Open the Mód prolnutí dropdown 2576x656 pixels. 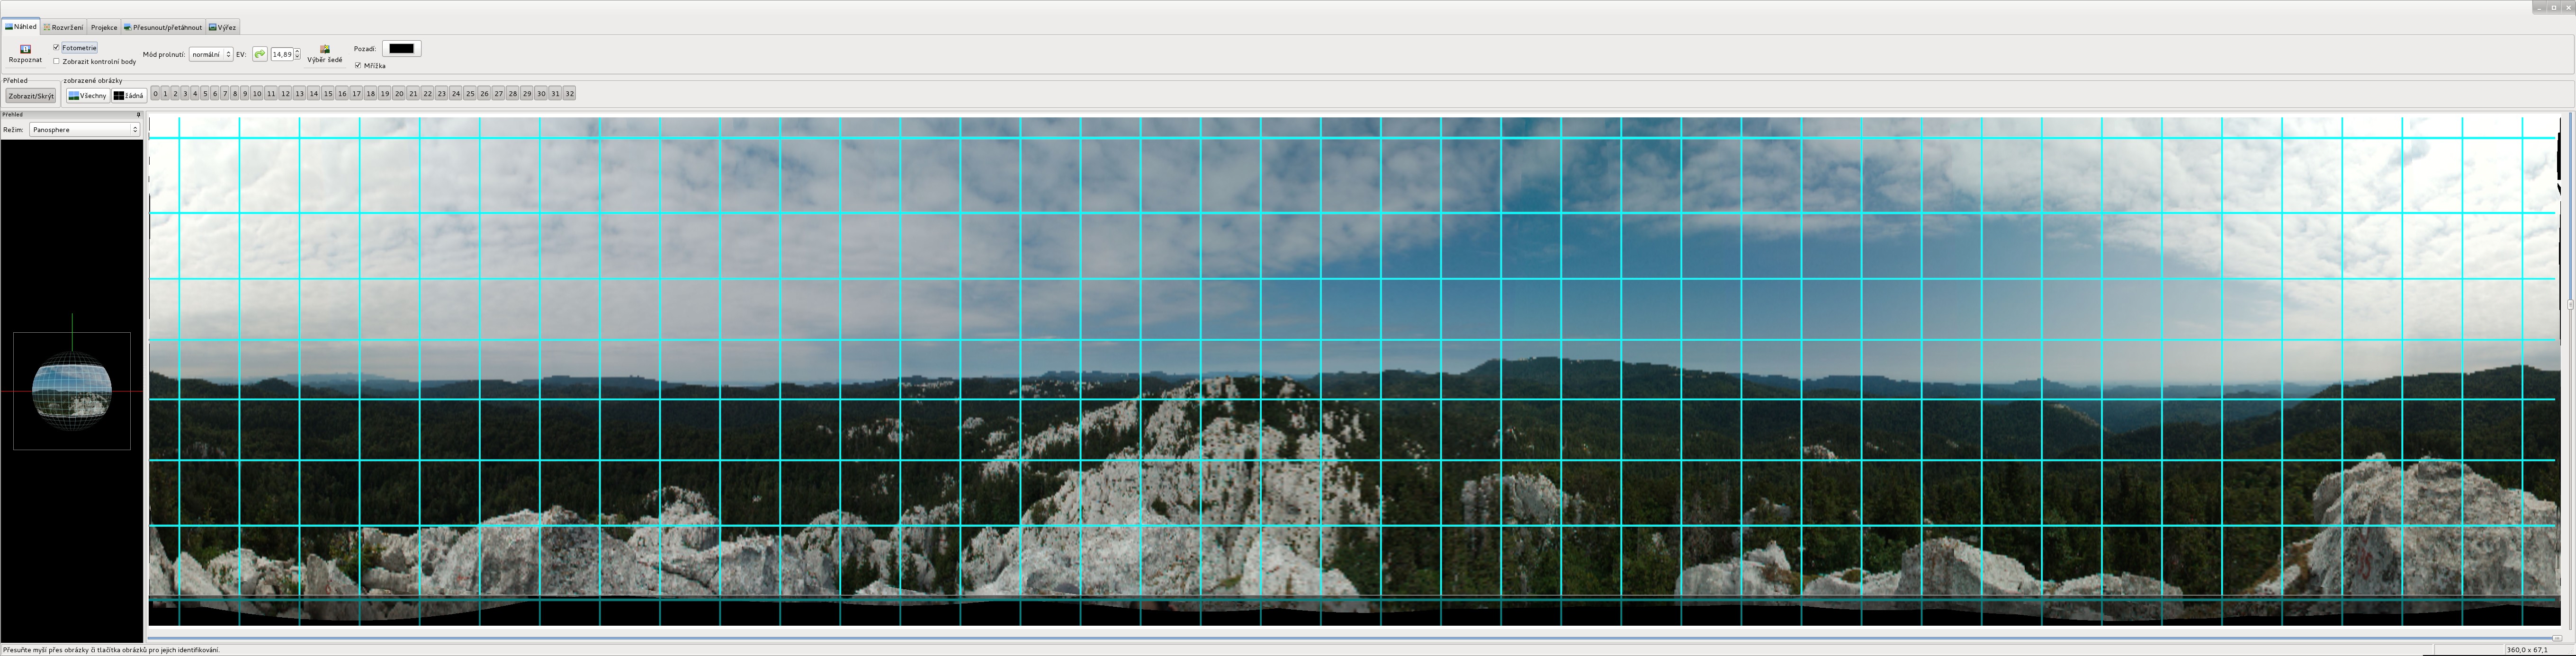click(211, 54)
